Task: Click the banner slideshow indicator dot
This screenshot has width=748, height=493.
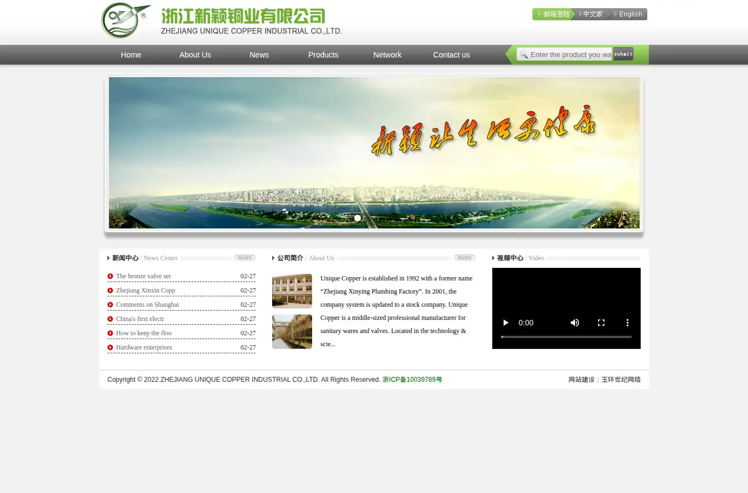Action: (x=358, y=218)
